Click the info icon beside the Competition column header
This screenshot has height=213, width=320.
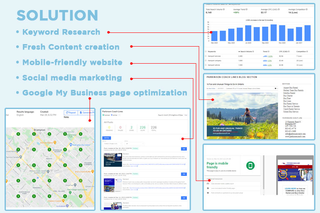pyautogui.click(x=307, y=52)
